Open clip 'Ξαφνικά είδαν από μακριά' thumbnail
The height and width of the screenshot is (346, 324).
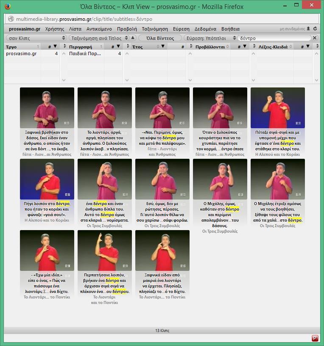click(x=162, y=250)
